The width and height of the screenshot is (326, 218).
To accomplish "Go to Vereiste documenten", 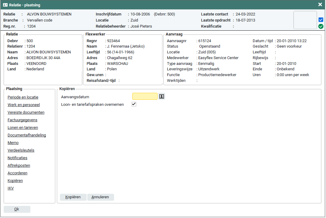I will tap(26, 112).
